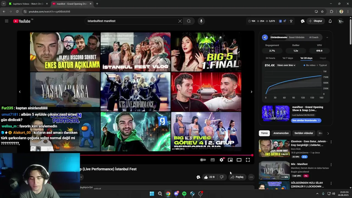This screenshot has height=198, width=352.
Task: Switch to miniplayer mode
Action: 230,160
